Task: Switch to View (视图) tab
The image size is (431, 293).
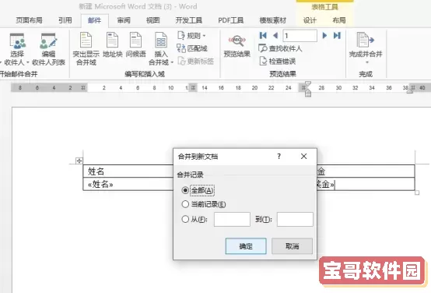Action: point(152,20)
